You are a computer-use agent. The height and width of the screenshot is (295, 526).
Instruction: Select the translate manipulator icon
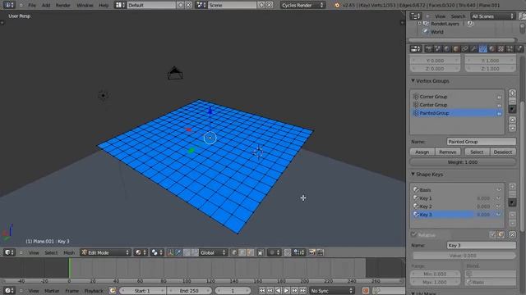(178, 252)
